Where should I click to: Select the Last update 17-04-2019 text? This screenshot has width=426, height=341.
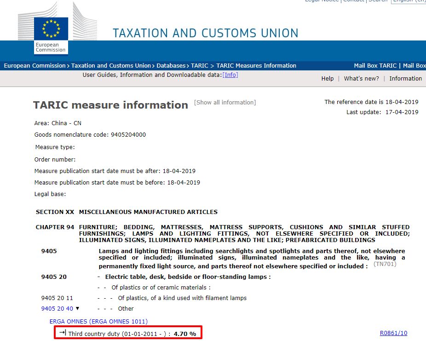(382, 112)
